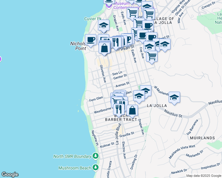The width and height of the screenshot is (222, 178).
Task: Click the school marker right of W Muirlands label
Action: (x=174, y=98)
